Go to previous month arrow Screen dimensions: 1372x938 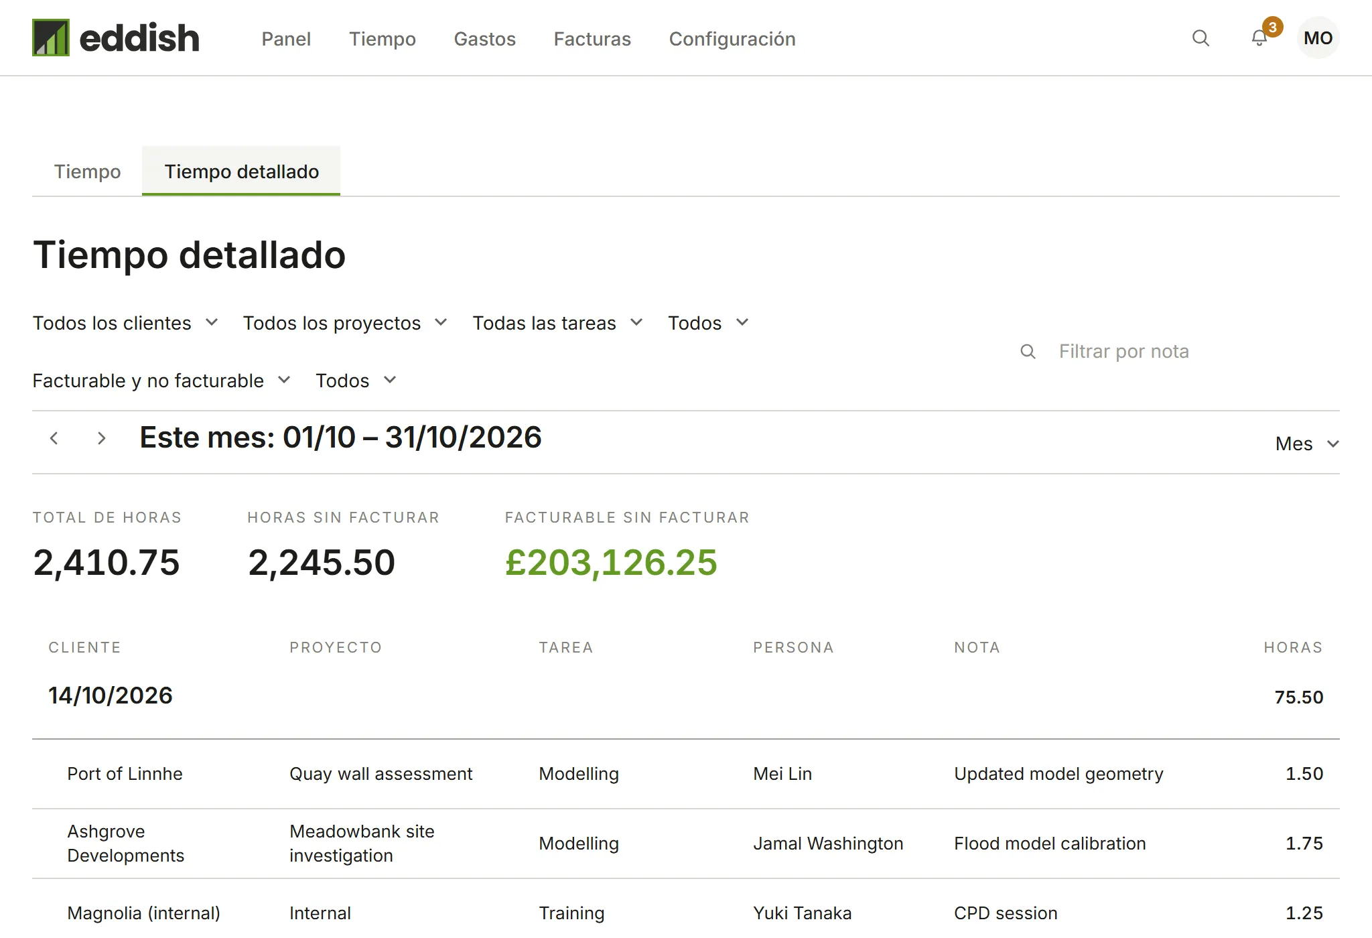click(54, 439)
